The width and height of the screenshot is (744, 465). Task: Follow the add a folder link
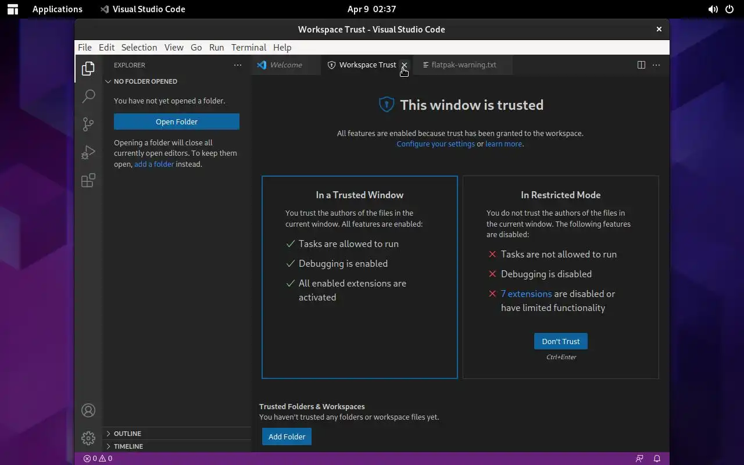pyautogui.click(x=154, y=164)
